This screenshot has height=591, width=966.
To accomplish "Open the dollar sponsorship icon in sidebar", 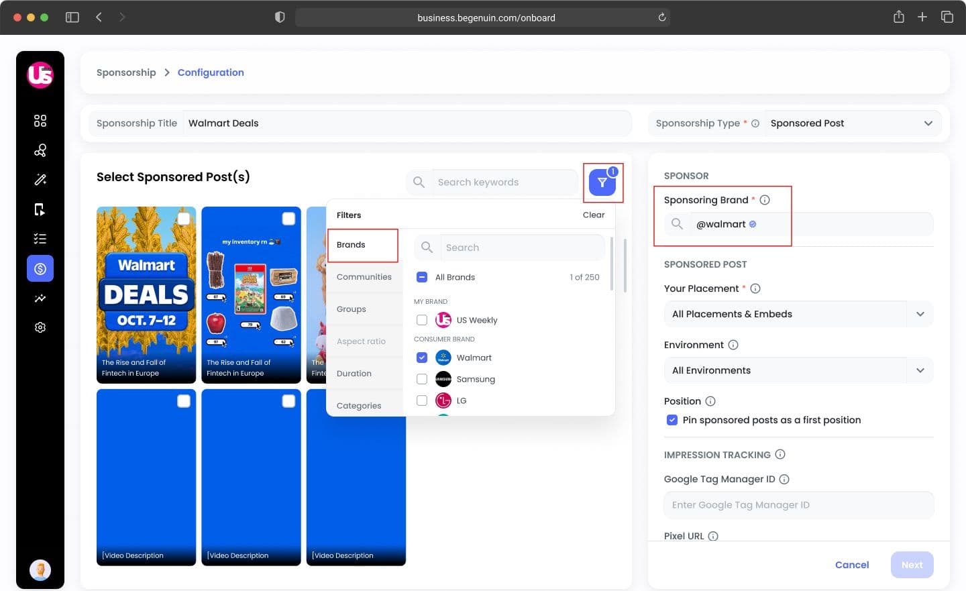I will (40, 268).
